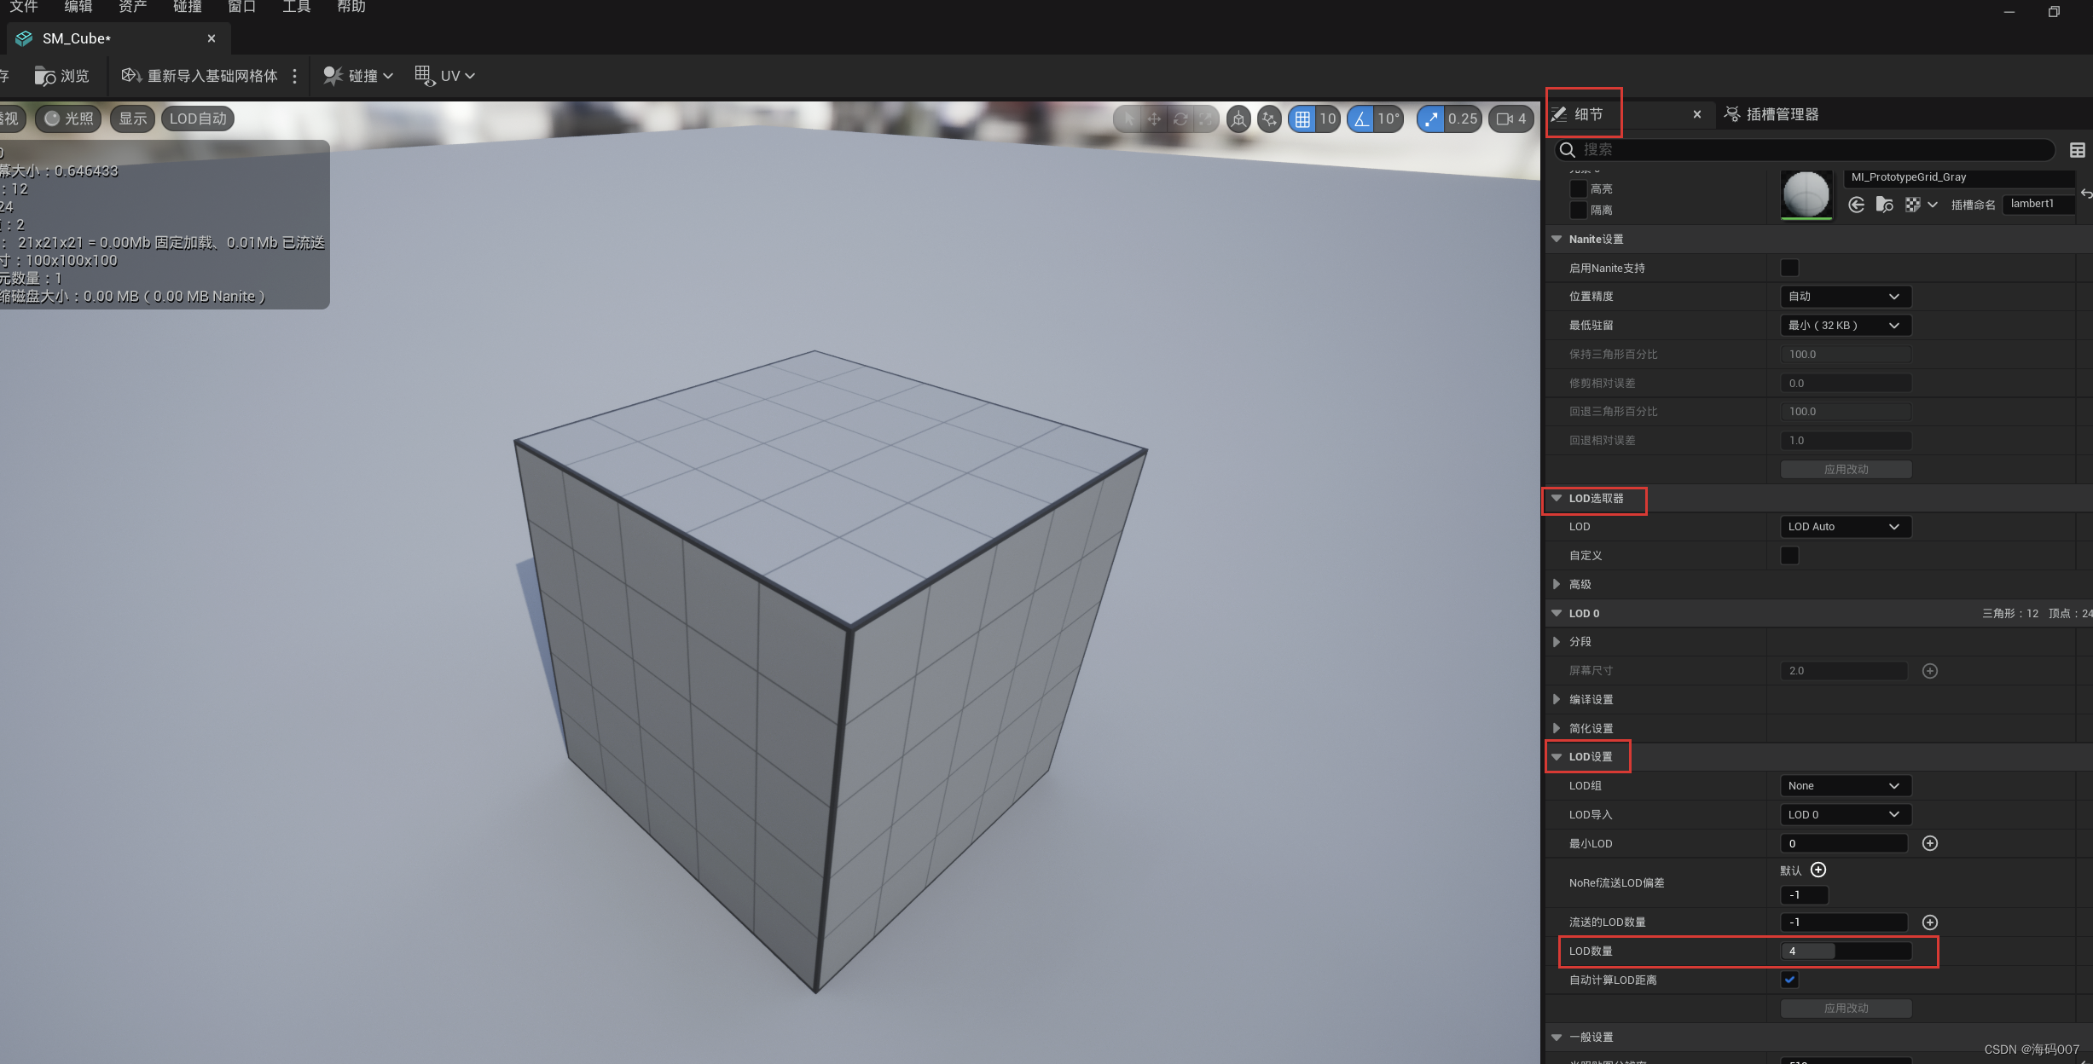Expand the 简化设置 section
The height and width of the screenshot is (1064, 2093).
click(x=1557, y=728)
